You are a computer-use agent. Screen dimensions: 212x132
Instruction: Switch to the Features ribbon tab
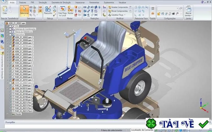click(23, 2)
